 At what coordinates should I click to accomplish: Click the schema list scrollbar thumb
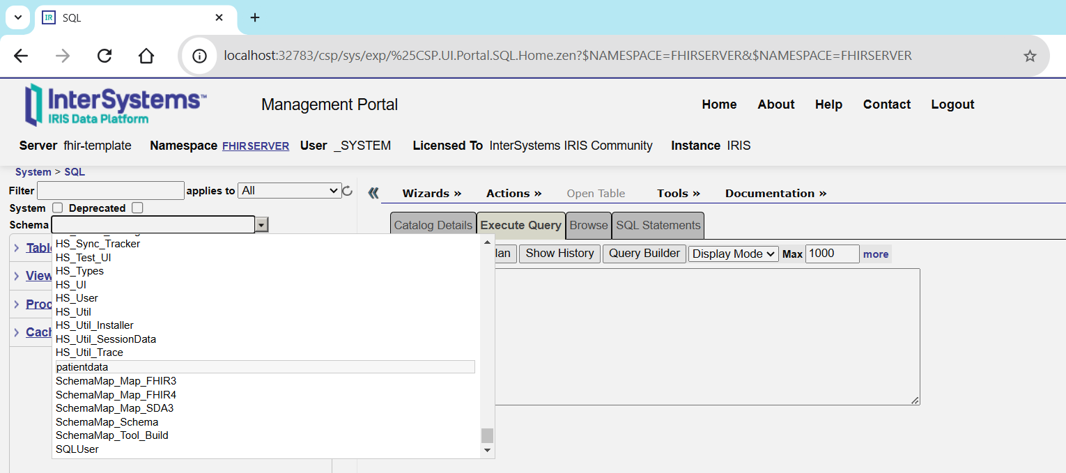point(487,436)
